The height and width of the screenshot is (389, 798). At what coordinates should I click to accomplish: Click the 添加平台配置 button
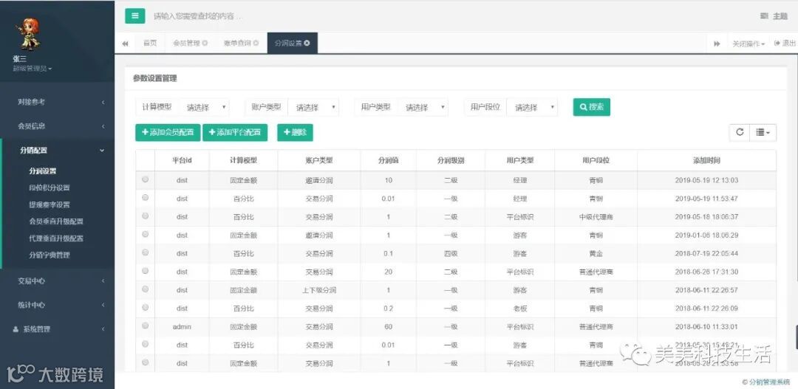[235, 133]
